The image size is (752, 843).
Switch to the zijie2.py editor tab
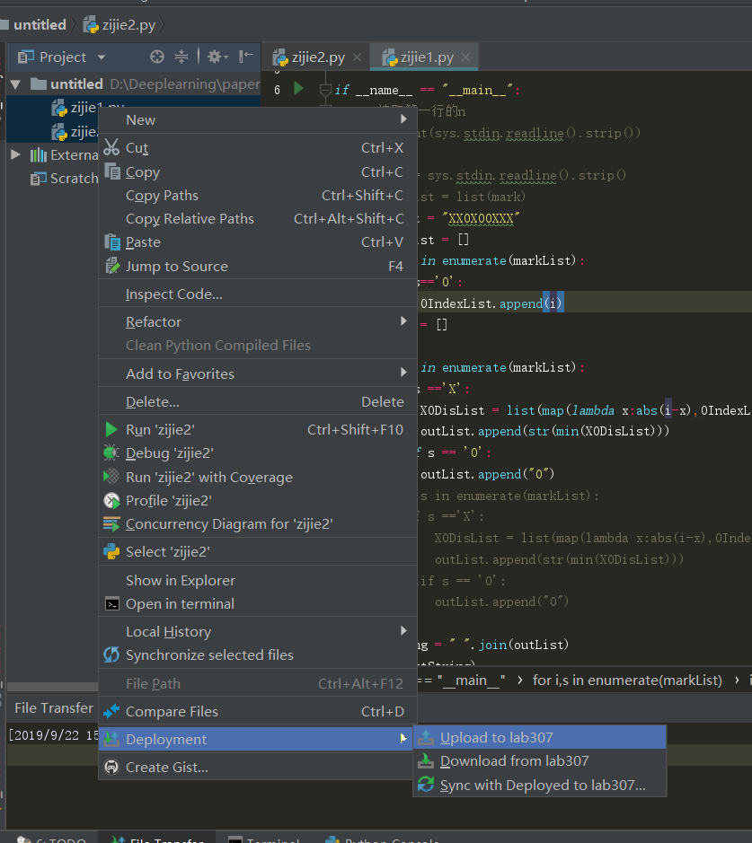317,57
